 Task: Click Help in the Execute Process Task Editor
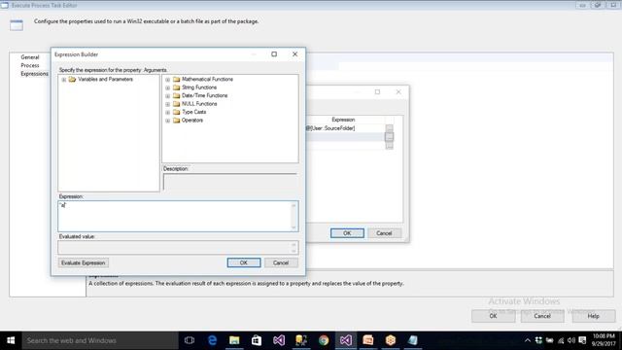(594, 316)
